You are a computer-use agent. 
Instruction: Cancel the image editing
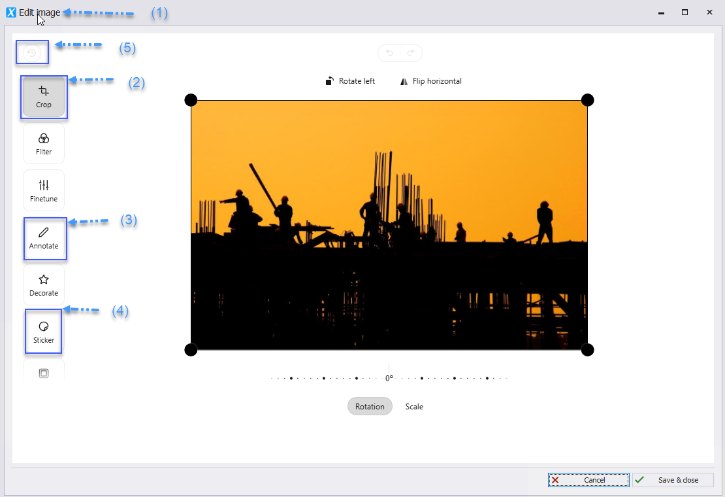pos(588,480)
